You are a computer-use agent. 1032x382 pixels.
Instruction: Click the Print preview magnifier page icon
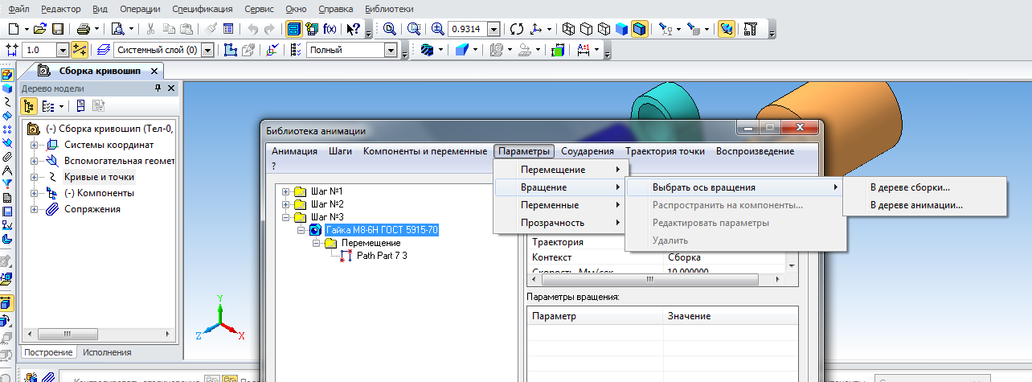tap(117, 29)
